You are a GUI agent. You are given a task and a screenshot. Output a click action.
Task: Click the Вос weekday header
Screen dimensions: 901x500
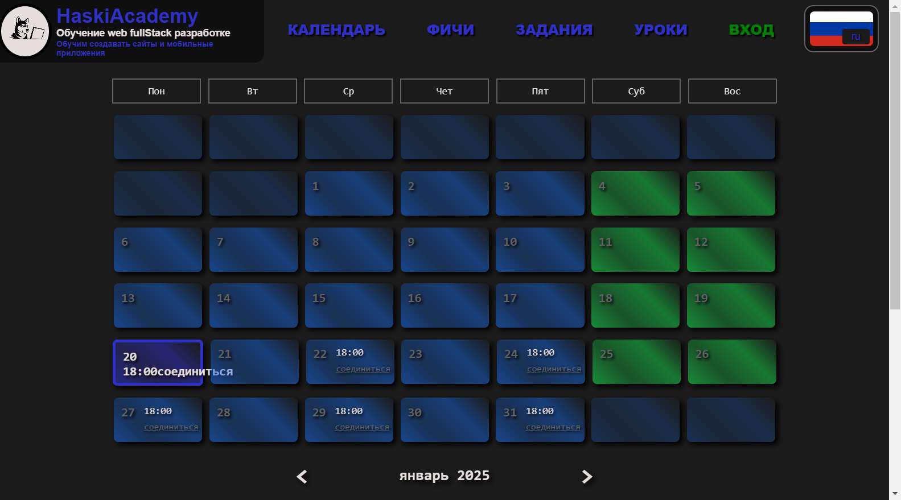732,91
